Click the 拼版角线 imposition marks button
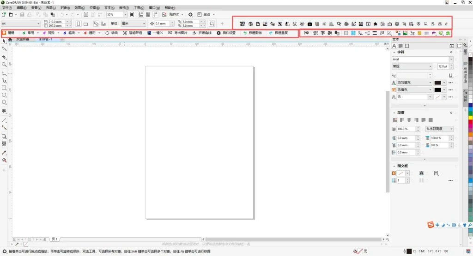This screenshot has height=256, width=473. point(202,33)
